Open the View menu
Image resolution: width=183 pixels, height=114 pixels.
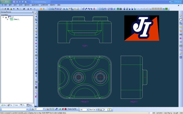[15, 5]
